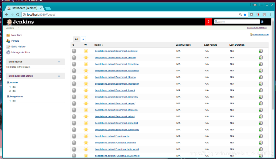Open the Build Executor Status link
Viewport: 276px width, 159px height.
[x=21, y=76]
